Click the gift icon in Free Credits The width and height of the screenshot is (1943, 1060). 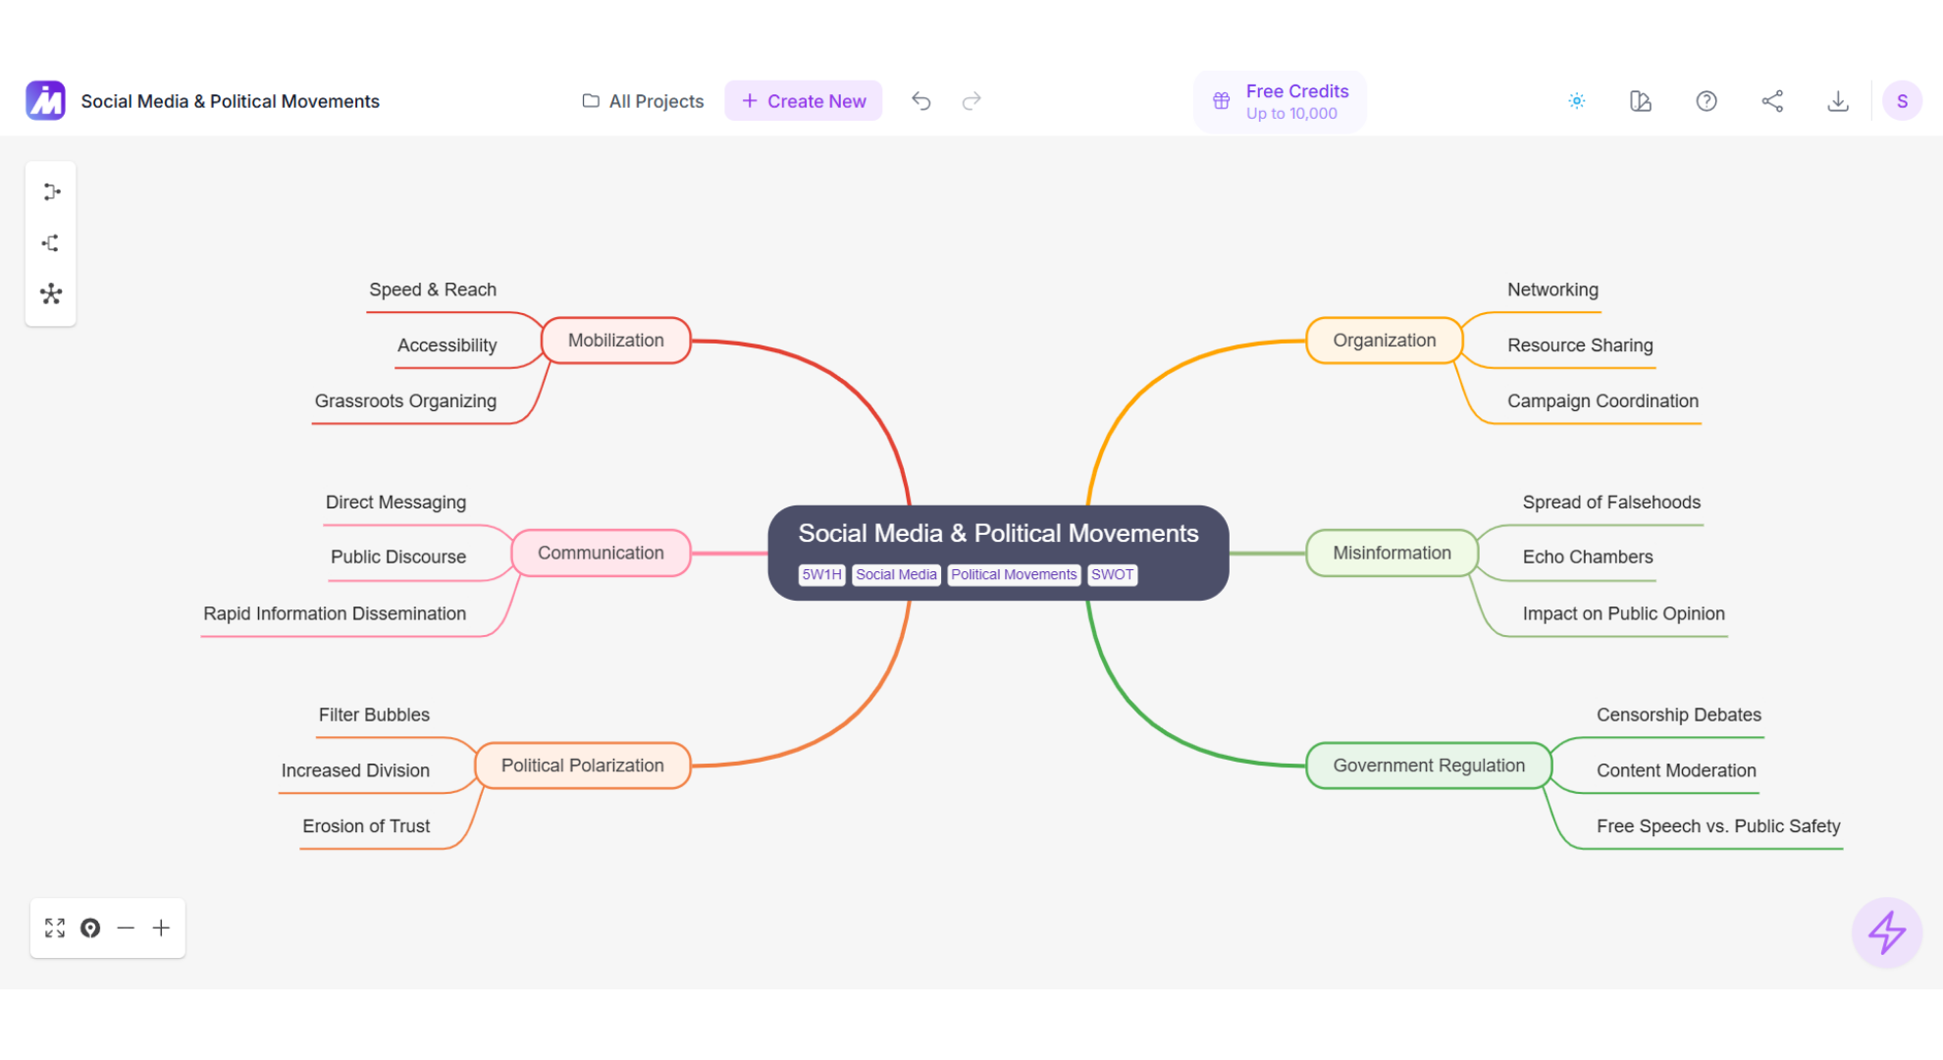1221,101
